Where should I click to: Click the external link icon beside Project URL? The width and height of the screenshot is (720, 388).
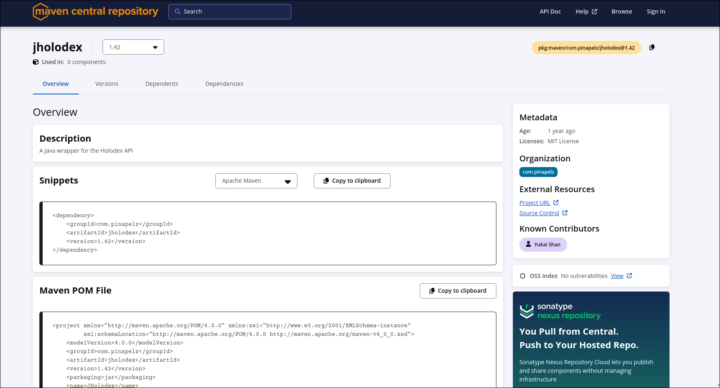pyautogui.click(x=556, y=202)
